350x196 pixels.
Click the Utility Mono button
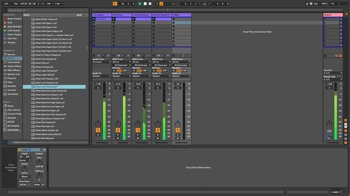click(25, 176)
